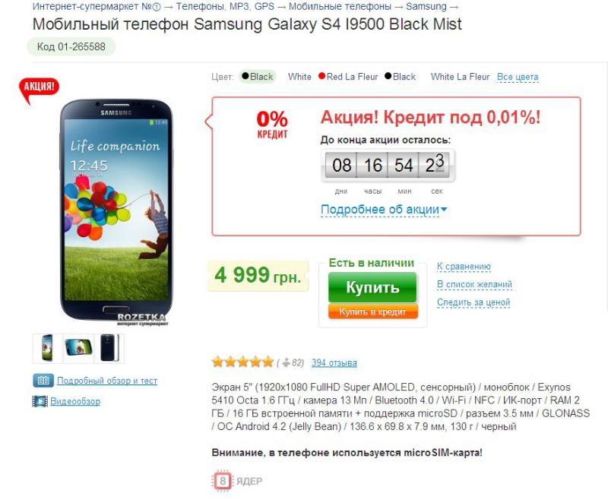Click the red Акция promo badge
The width and height of the screenshot is (608, 503).
39,89
